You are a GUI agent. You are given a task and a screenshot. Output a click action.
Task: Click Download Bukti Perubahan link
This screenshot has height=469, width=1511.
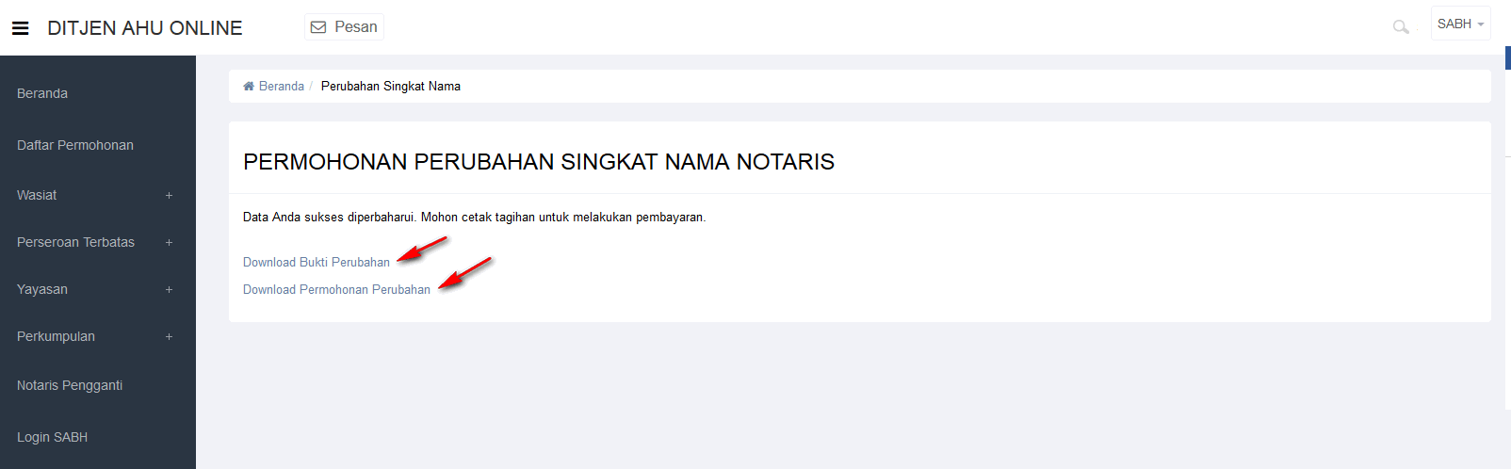coord(317,263)
